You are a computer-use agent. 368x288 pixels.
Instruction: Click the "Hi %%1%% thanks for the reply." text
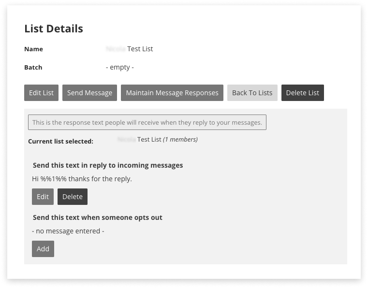point(82,179)
